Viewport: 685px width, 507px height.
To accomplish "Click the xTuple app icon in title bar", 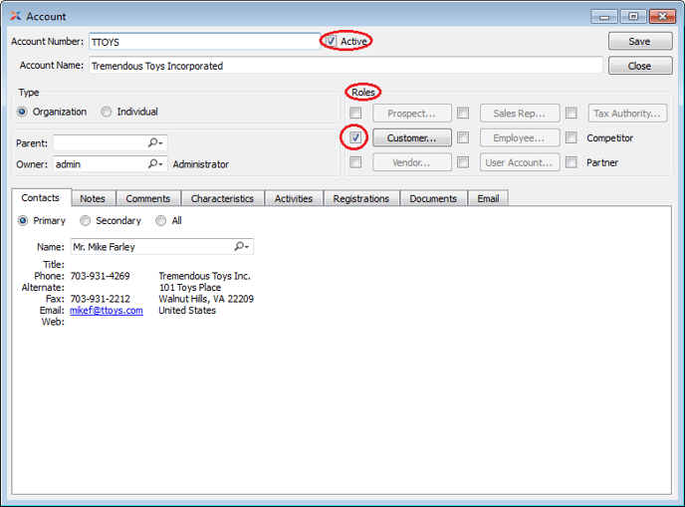I will click(x=15, y=16).
